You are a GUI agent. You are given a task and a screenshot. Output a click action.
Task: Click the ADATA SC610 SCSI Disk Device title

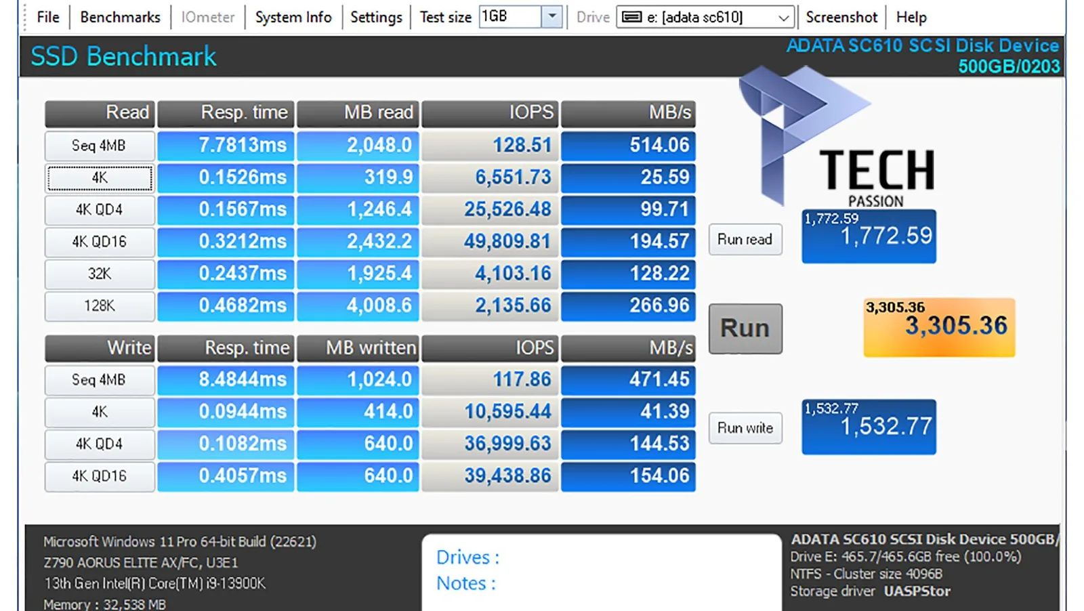point(922,46)
